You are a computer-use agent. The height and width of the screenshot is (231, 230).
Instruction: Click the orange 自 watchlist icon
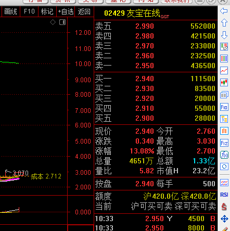[224, 131]
